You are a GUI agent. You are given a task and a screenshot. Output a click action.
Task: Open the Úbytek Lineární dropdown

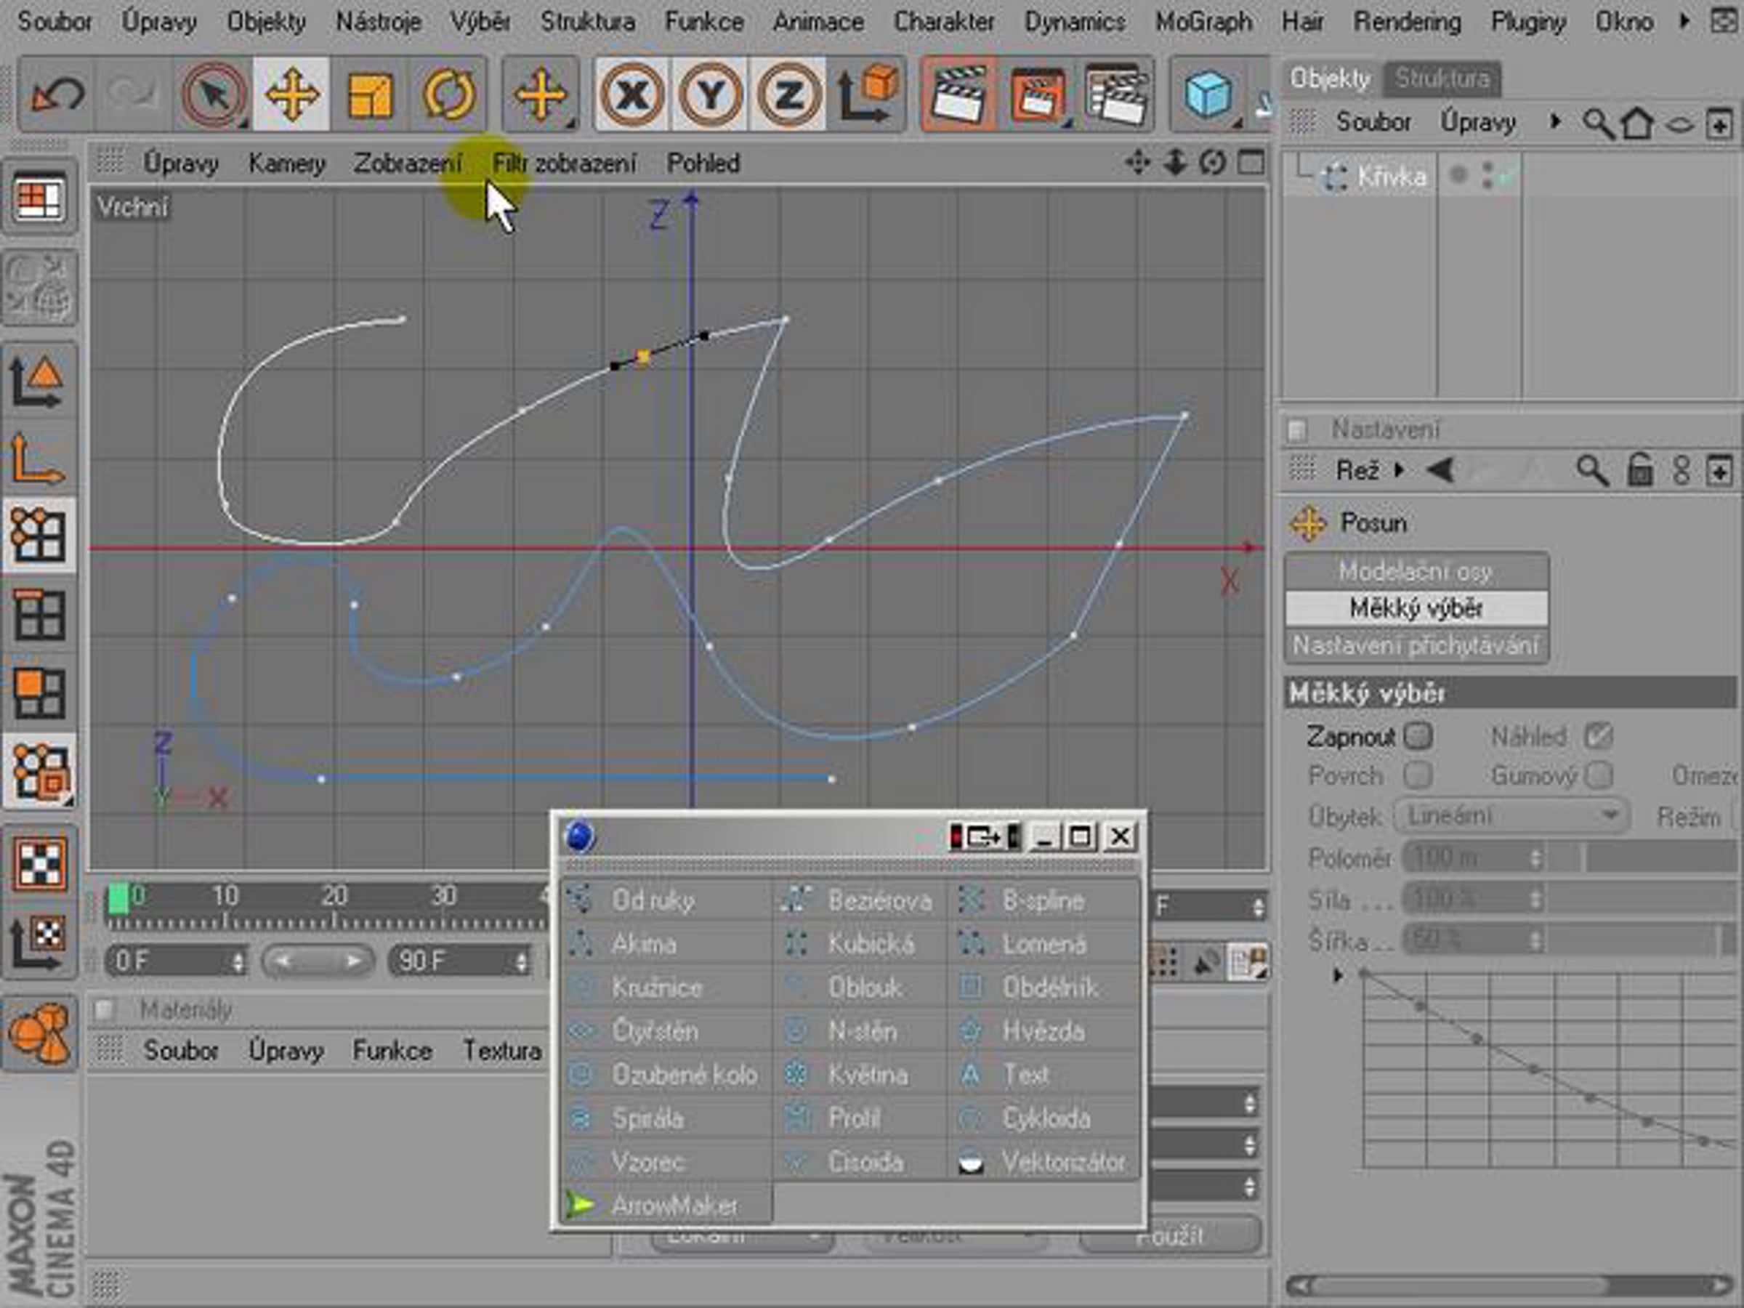click(1511, 815)
